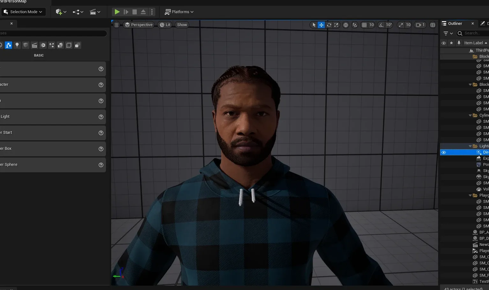Select the Player Start placeable actor
The height and width of the screenshot is (290, 489).
(x=52, y=133)
